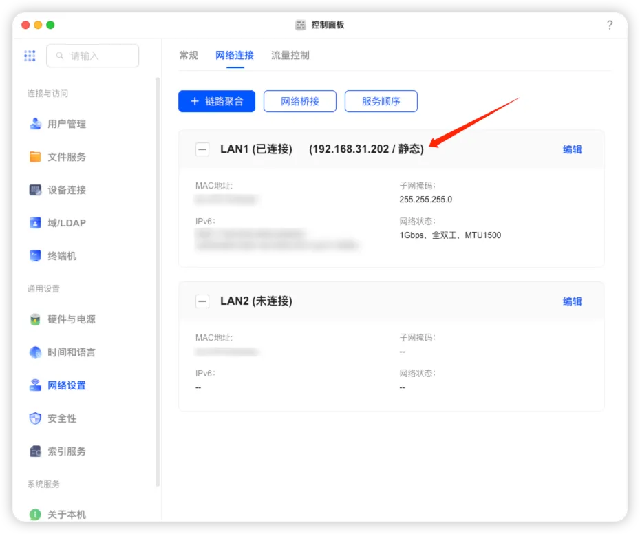Viewport: 640px width, 534px height.
Task: Collapse the LAN1 section
Action: coord(202,149)
